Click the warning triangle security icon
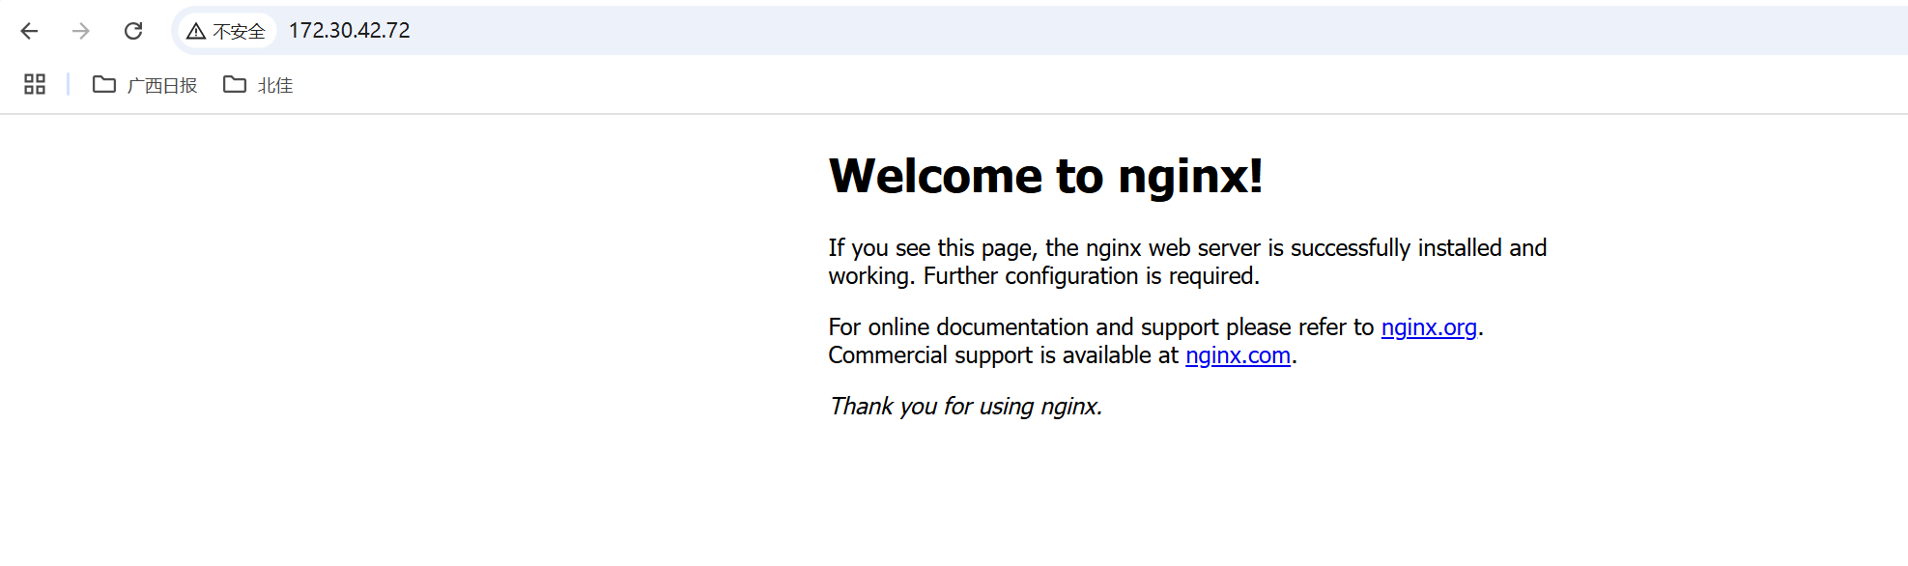The image size is (1908, 566). (196, 32)
